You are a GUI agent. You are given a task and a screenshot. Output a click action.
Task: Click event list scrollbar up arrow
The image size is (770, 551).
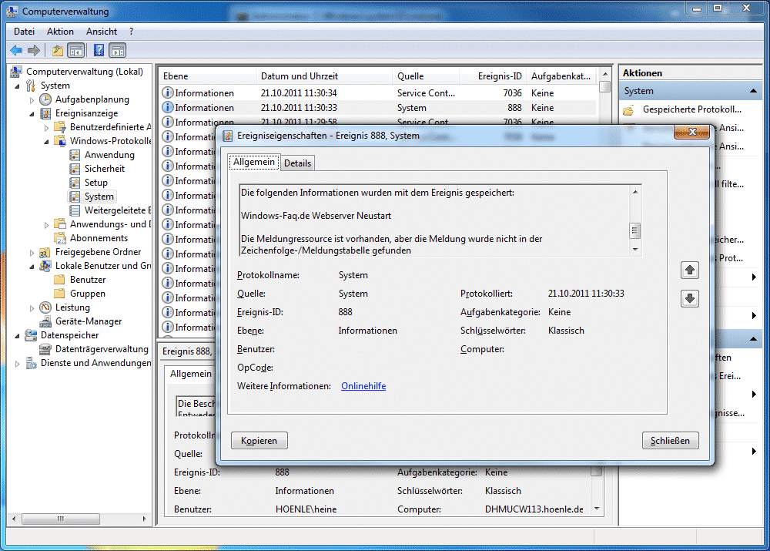(x=605, y=74)
